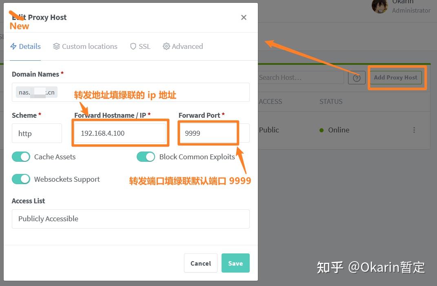Toggle Websockets Support off
The width and height of the screenshot is (437, 286).
(21, 179)
